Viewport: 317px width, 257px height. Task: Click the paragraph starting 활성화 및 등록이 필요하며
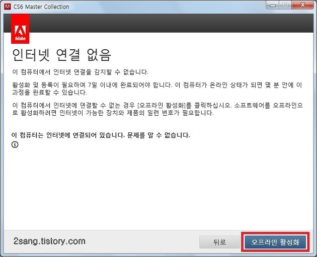(157, 89)
